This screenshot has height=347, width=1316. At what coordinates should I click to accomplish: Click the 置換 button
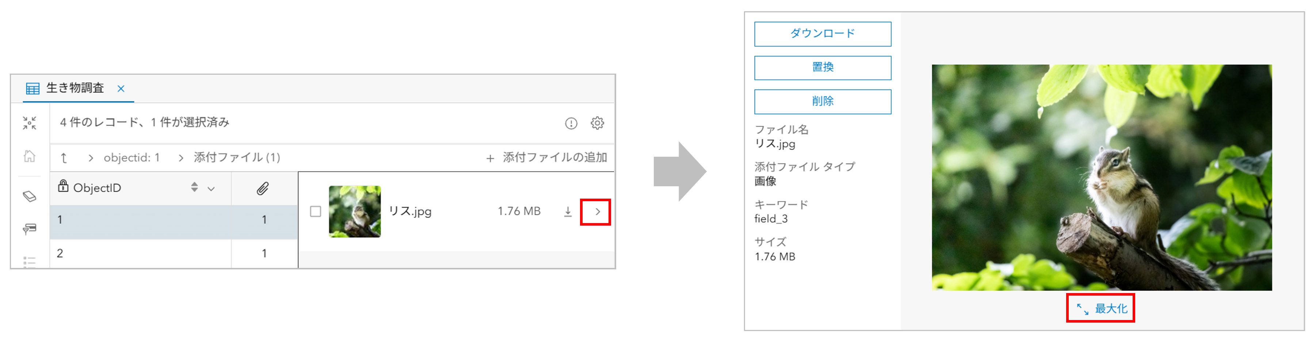click(822, 68)
